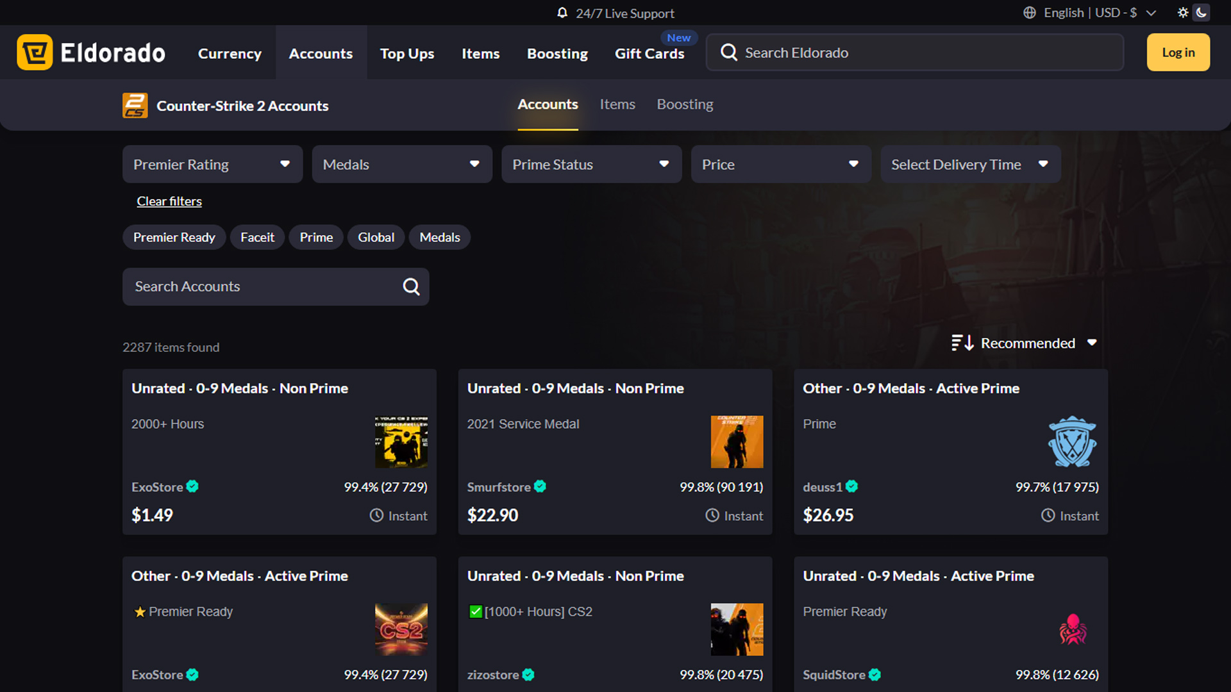Click the Clear filters link
Screen dimensions: 1231x692
[169, 201]
